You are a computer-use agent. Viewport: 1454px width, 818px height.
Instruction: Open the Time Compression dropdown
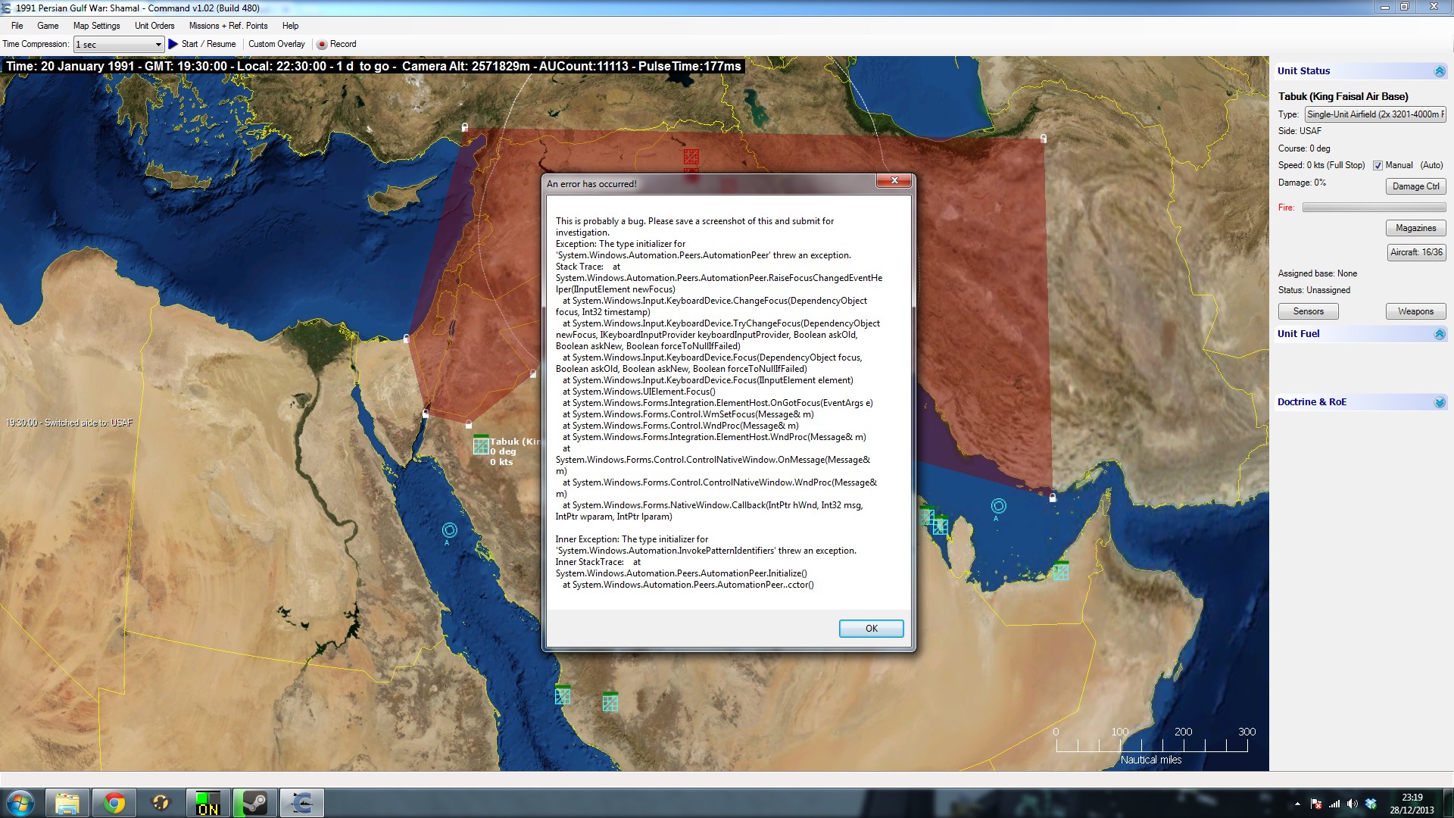[119, 45]
